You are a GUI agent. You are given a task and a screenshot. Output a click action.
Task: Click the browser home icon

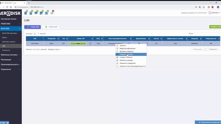[x=11, y=7]
